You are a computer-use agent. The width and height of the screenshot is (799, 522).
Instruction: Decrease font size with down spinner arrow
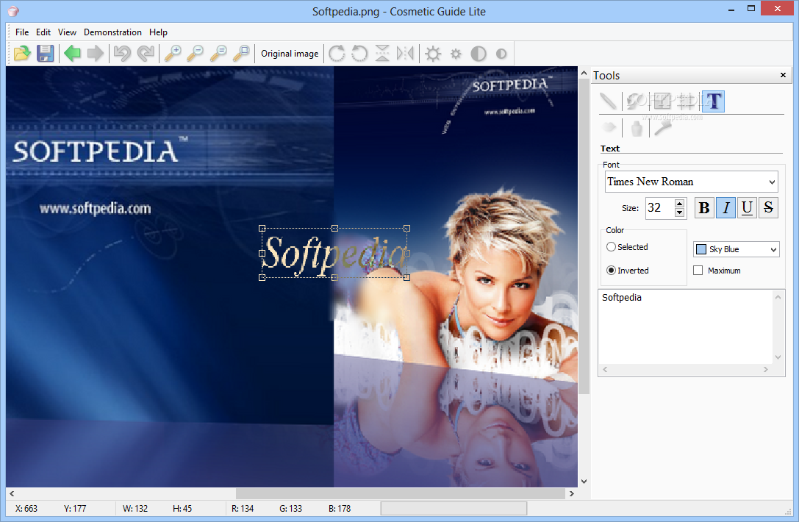(679, 212)
